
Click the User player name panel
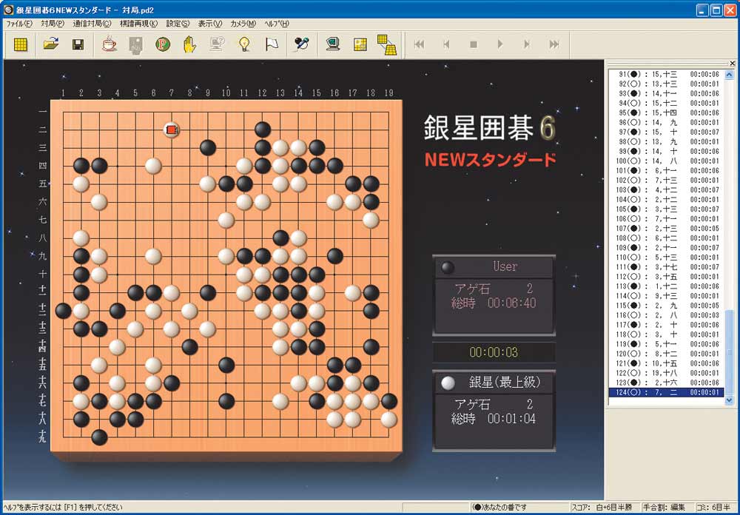(494, 266)
